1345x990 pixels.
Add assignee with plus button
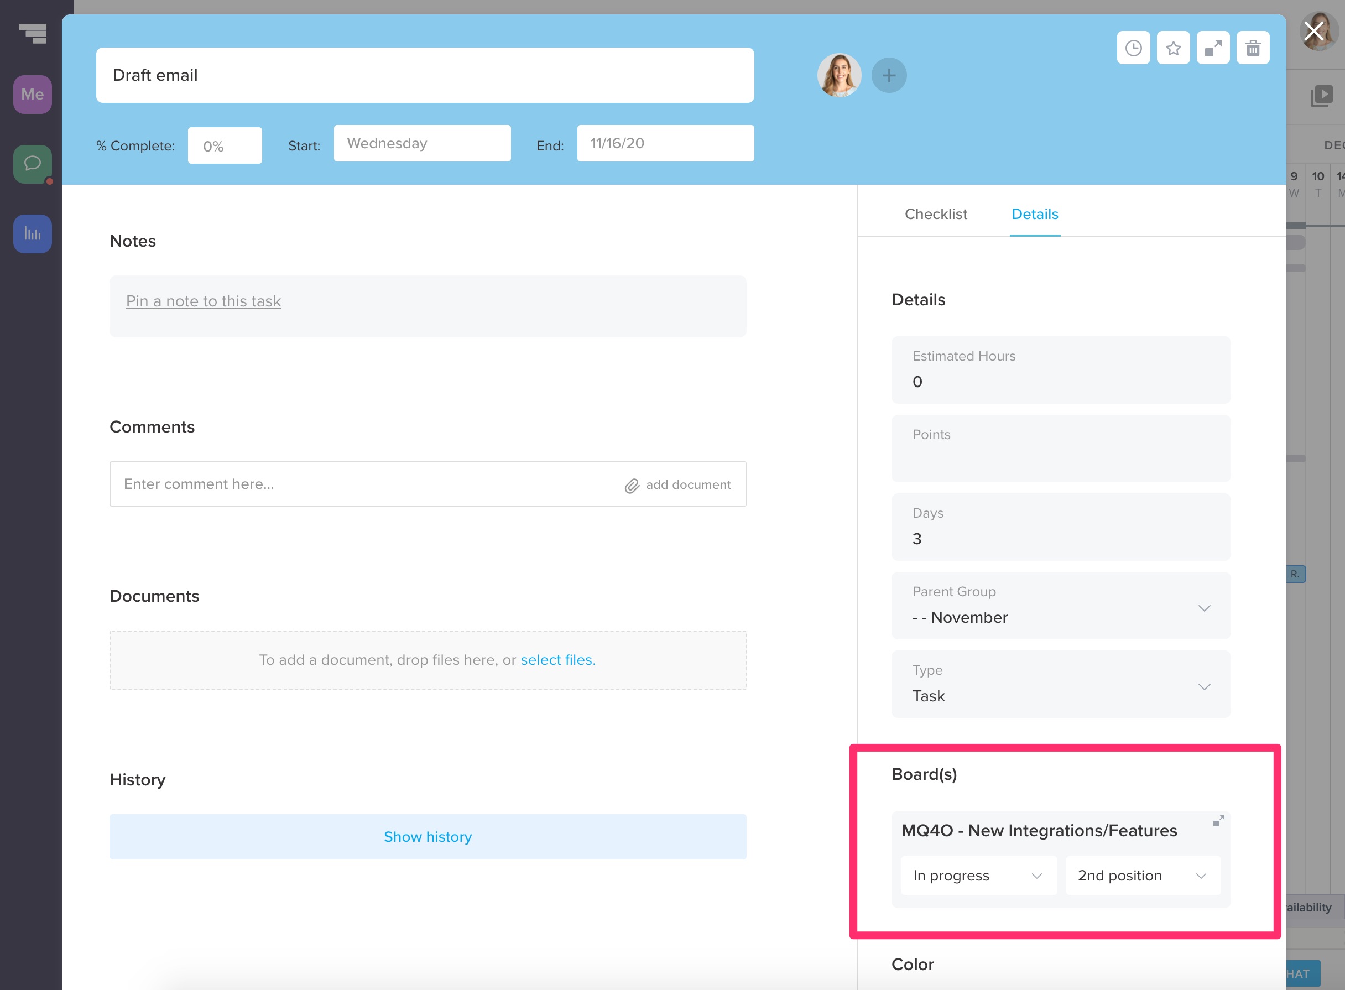pos(889,76)
